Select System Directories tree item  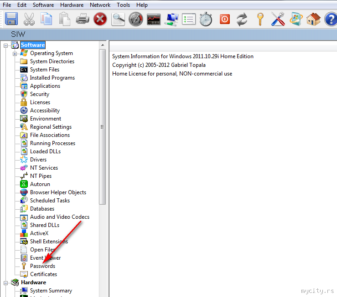[x=52, y=61]
